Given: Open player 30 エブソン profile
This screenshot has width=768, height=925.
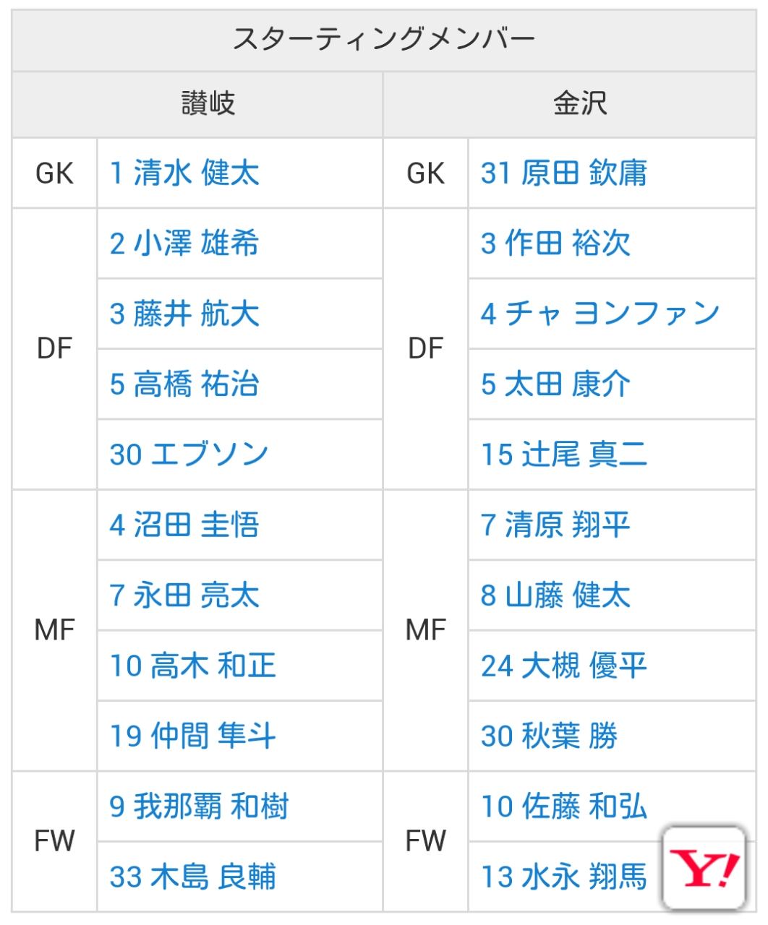Looking at the screenshot, I should pos(189,455).
